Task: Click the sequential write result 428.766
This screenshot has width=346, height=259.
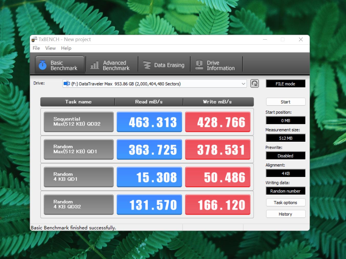Action: tap(218, 122)
